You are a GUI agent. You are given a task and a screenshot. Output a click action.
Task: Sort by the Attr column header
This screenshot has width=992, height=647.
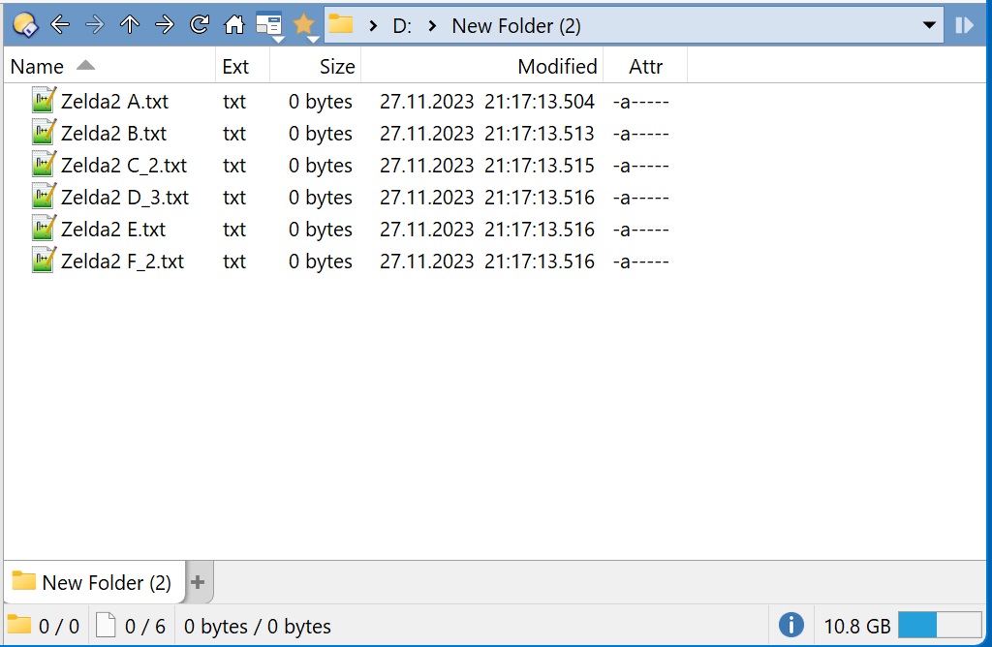[x=645, y=67]
